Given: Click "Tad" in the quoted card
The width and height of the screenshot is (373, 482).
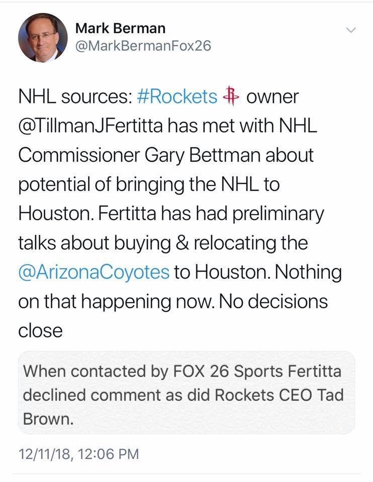Looking at the screenshot, I should [330, 395].
